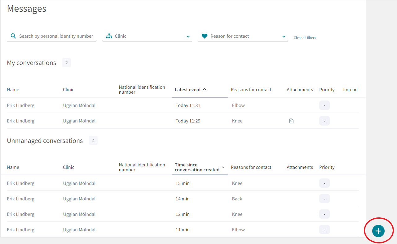Open conversation with Today 11:31 event
The width and height of the screenshot is (397, 244).
(x=183, y=105)
